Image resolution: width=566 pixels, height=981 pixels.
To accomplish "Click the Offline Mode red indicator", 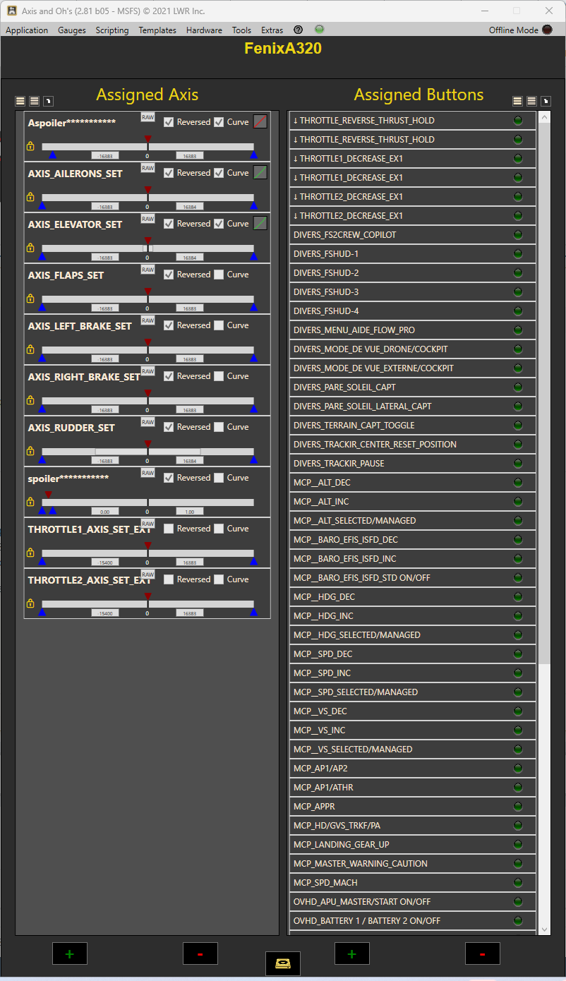I will tap(547, 30).
